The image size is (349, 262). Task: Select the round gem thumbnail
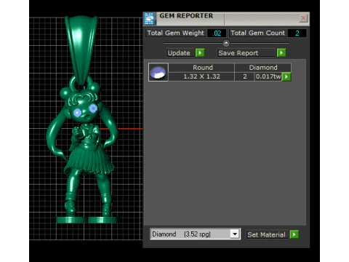pos(158,72)
